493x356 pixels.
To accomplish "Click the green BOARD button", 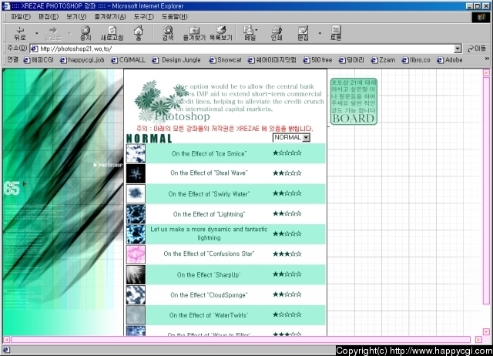I will click(354, 101).
